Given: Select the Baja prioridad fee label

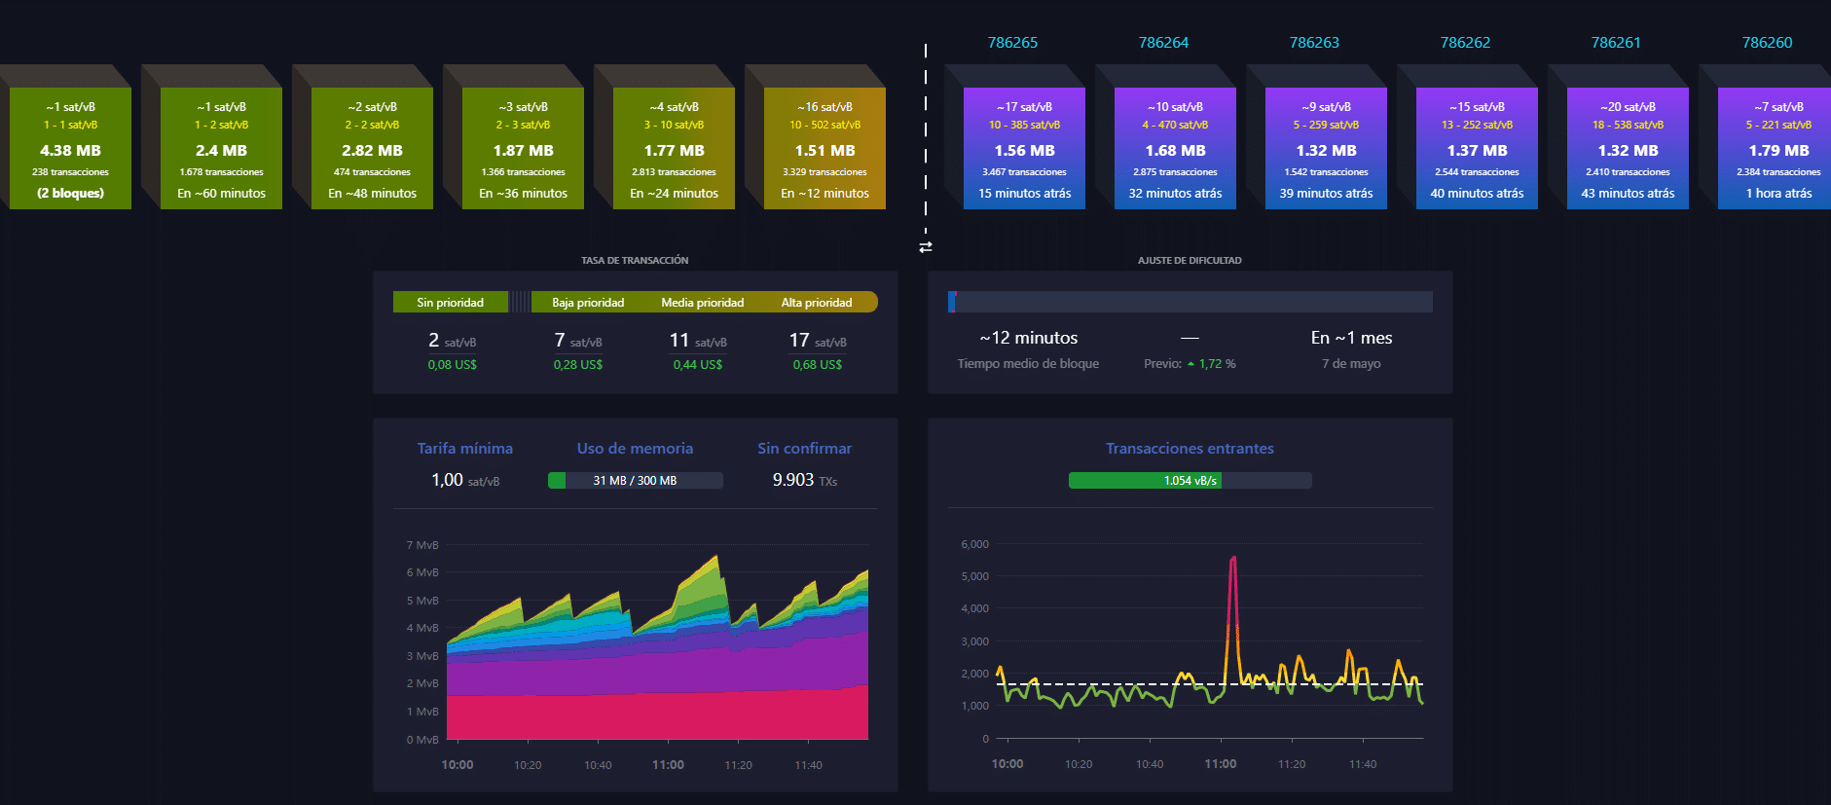Looking at the screenshot, I should [x=588, y=303].
